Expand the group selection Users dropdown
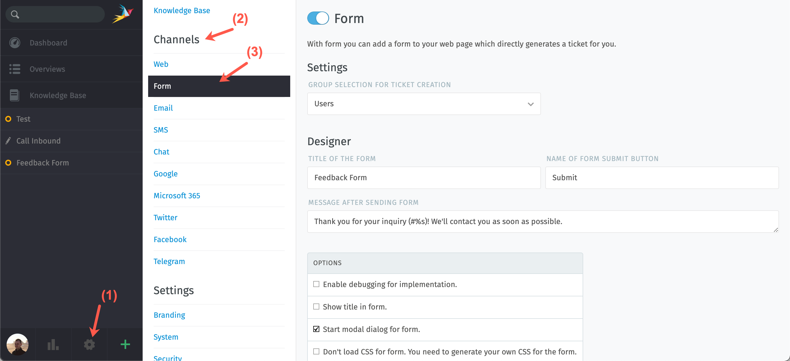790x361 pixels. 424,104
